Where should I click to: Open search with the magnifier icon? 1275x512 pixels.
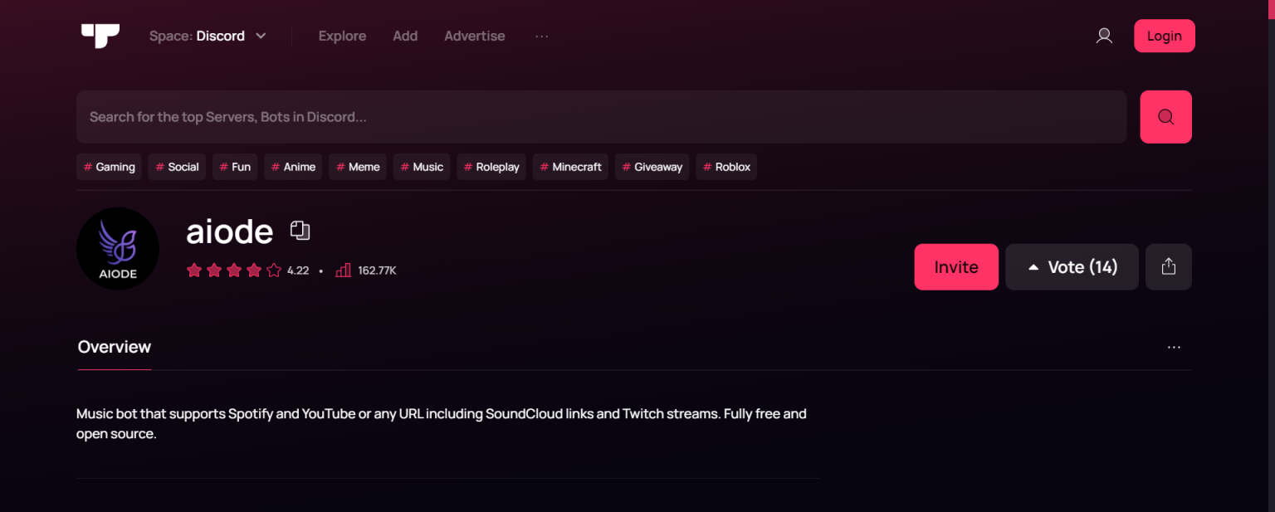coord(1165,116)
